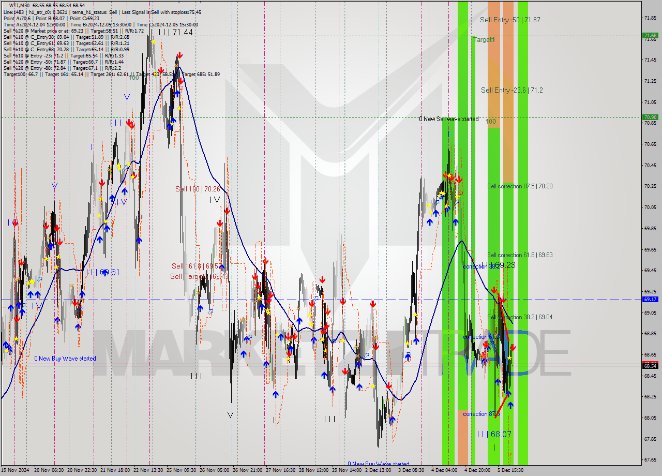Click the 67.65 price axis label
The width and height of the screenshot is (662, 476).
tap(650, 460)
